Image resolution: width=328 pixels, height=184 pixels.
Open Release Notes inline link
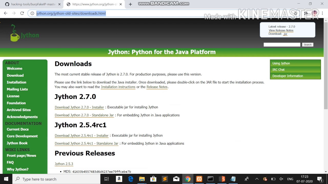(157, 87)
